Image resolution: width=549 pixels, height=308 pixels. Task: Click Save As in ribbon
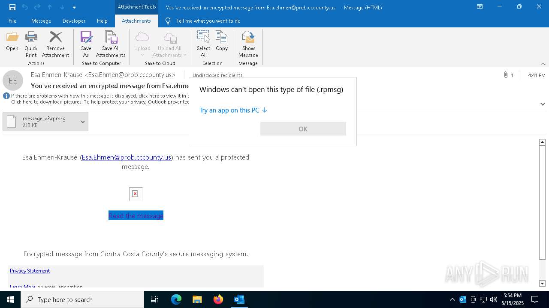(x=86, y=44)
